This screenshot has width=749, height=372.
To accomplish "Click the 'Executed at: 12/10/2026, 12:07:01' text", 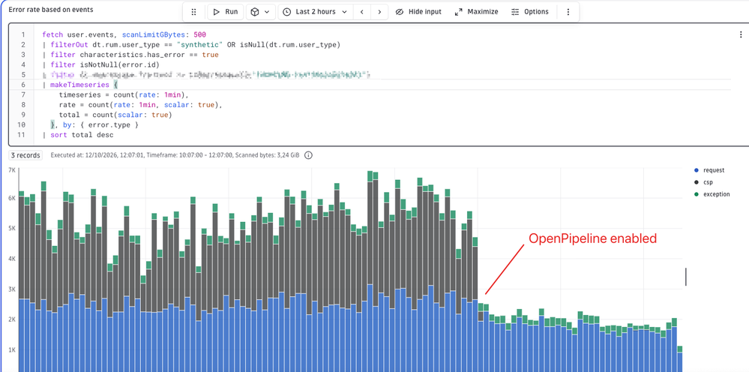I will [x=97, y=155].
